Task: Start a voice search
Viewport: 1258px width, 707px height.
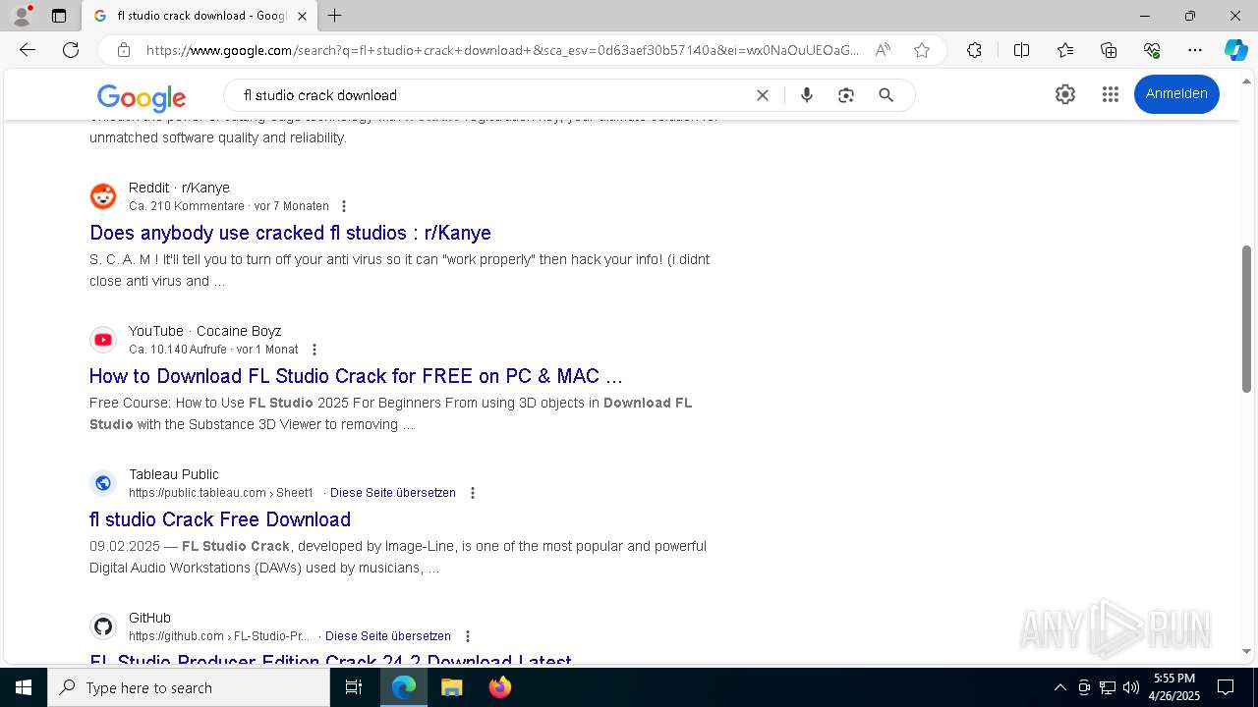Action: 807,95
